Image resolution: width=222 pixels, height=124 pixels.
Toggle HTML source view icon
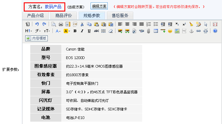pos(28,24)
